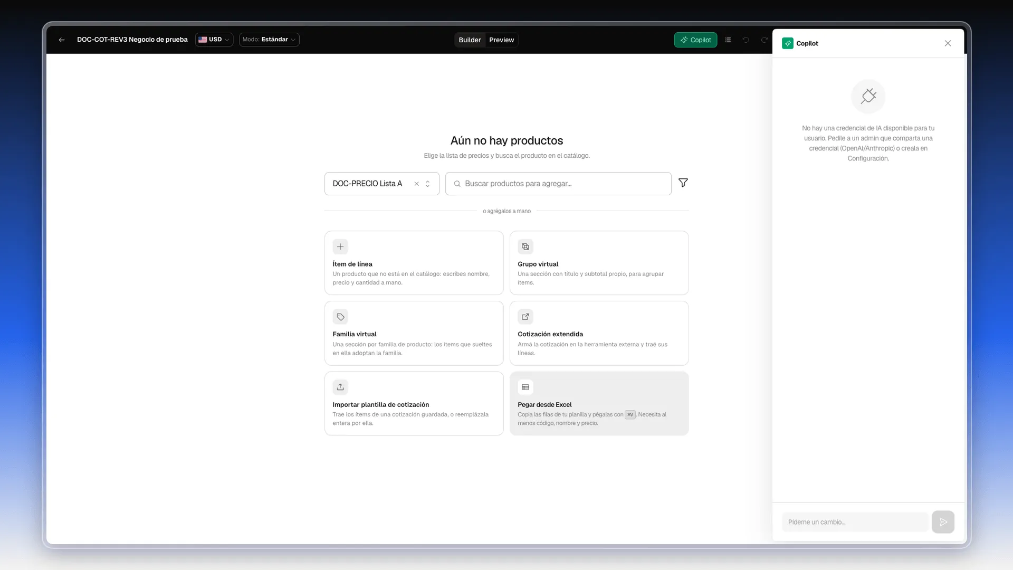Click the plus icon on Ítem de línea
Screen dimensions: 1013x570
pyautogui.click(x=340, y=246)
